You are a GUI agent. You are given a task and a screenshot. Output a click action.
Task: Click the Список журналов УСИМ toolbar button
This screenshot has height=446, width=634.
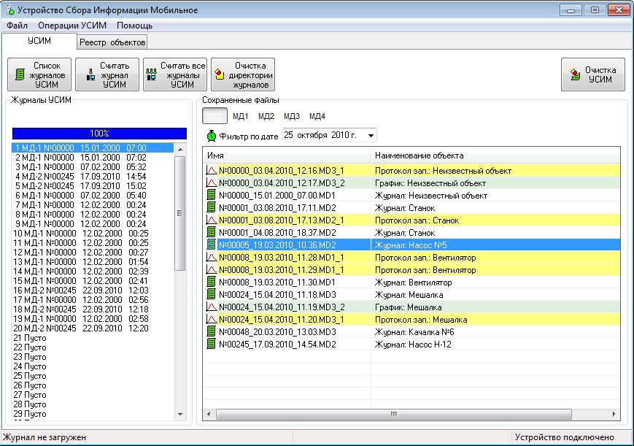coord(39,75)
